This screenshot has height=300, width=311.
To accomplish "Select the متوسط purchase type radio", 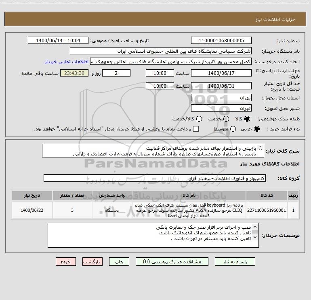I will tap(233, 129).
